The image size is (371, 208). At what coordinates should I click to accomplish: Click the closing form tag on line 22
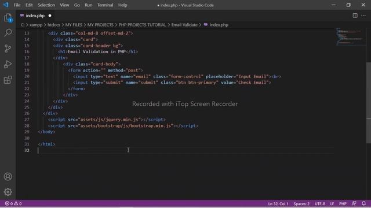77,88
